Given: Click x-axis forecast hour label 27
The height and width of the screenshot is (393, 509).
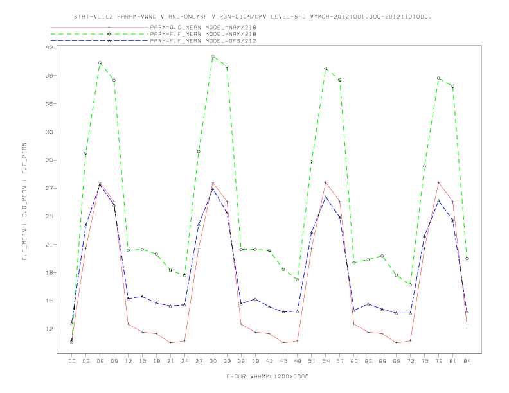Looking at the screenshot, I should click(199, 361).
